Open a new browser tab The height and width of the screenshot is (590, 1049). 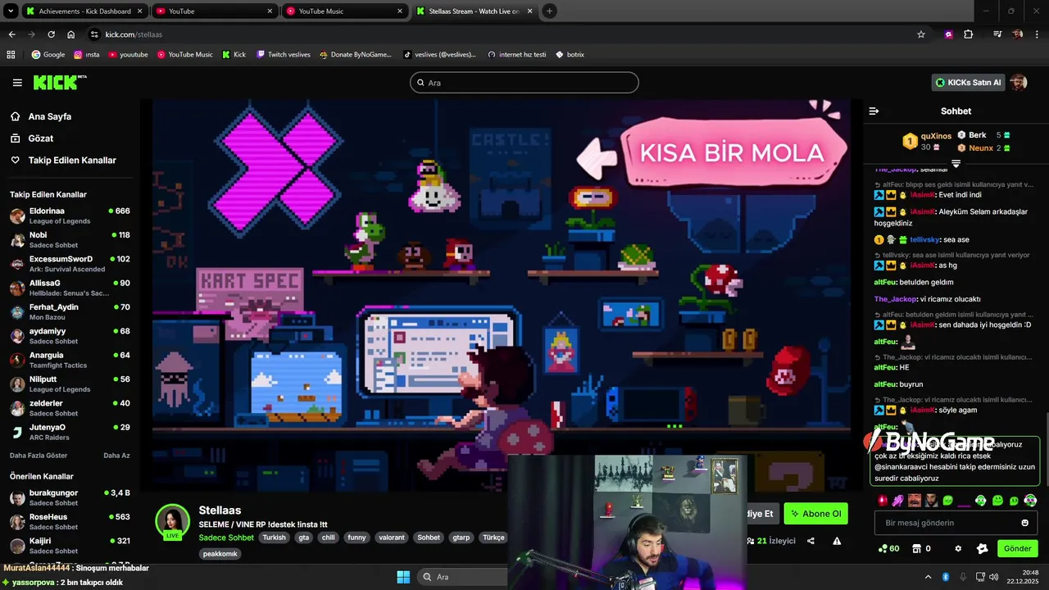[549, 11]
